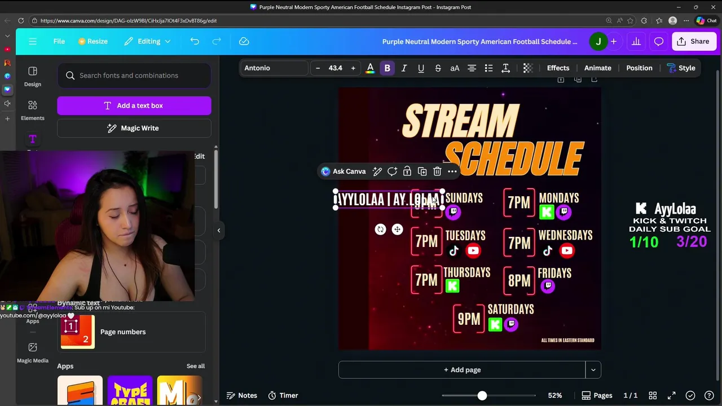Toggle uppercase aA text option
The height and width of the screenshot is (406, 722).
coord(455,68)
